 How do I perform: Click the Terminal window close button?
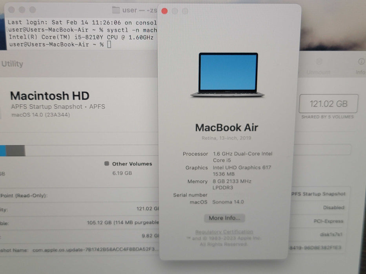click(x=11, y=10)
